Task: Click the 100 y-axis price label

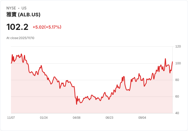Action: point(178,63)
